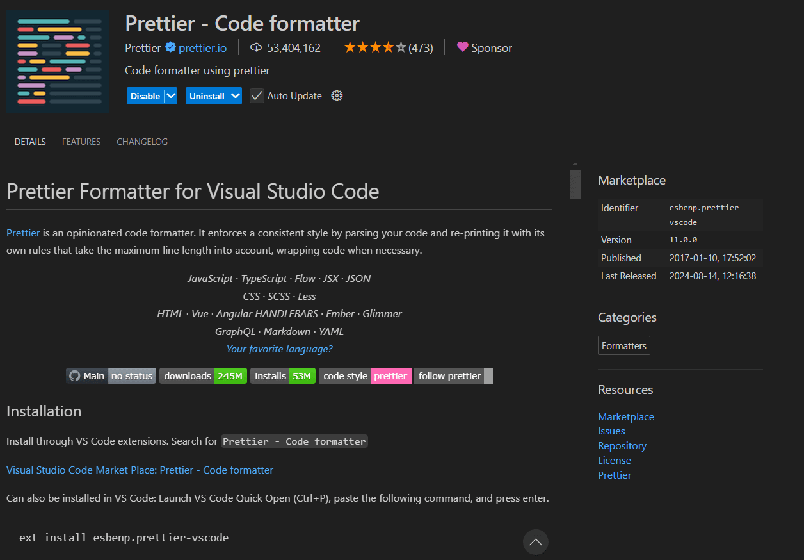Open the prettier.io publisher link

(202, 47)
